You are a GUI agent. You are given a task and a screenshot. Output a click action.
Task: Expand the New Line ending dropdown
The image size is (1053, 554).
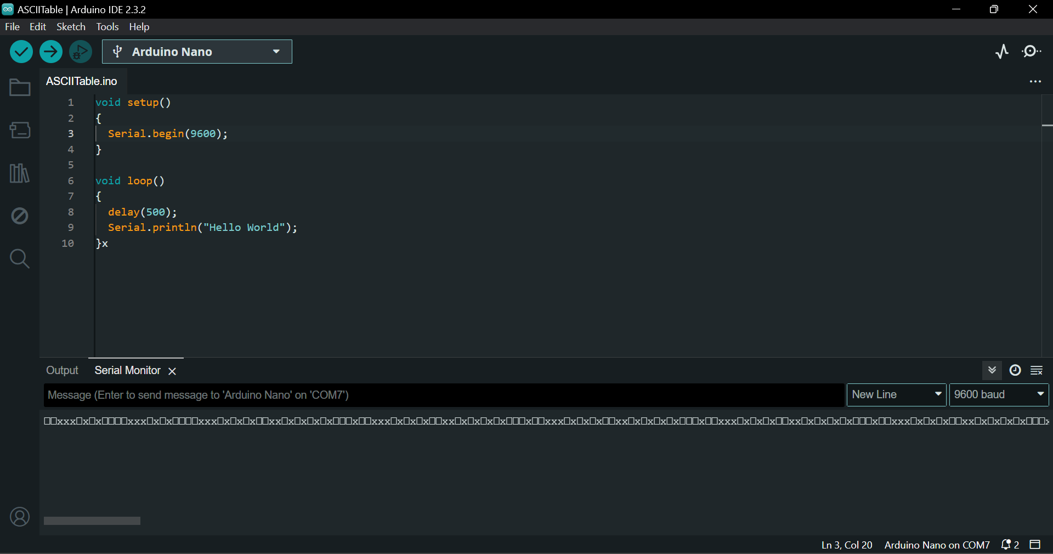click(x=896, y=395)
